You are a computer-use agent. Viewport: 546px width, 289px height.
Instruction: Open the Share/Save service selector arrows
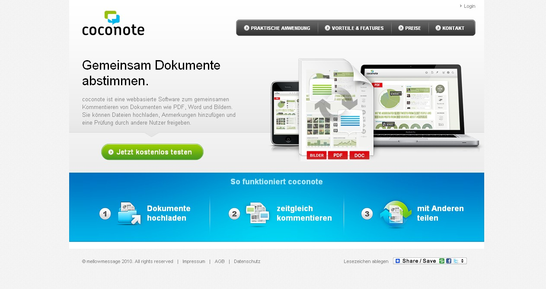463,261
